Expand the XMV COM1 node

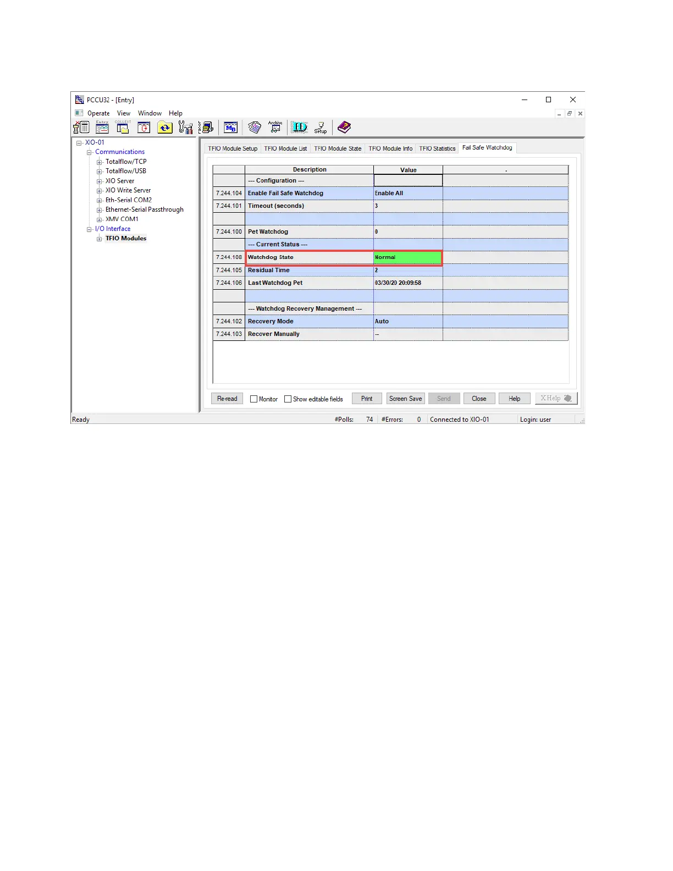(100, 219)
